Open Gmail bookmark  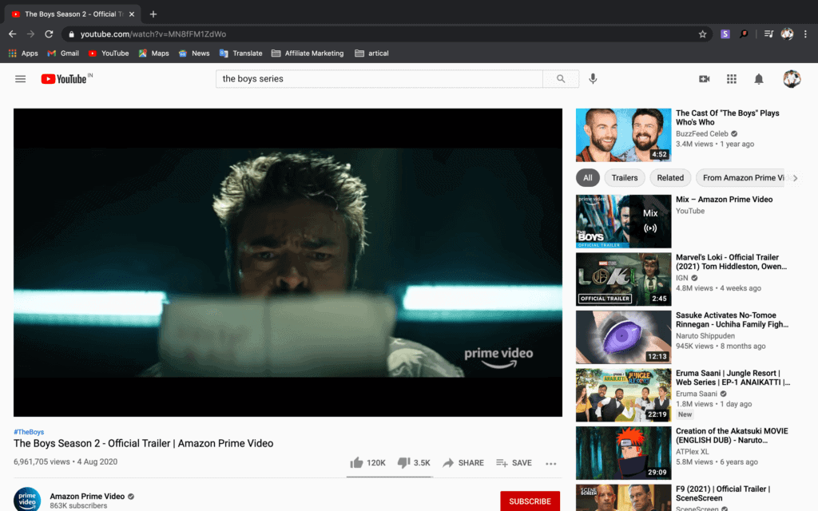63,53
